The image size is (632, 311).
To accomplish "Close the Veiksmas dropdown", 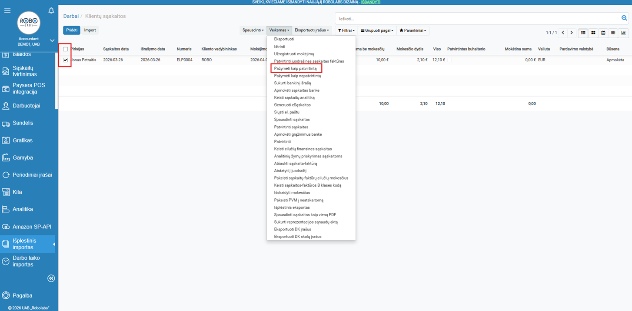I will coord(279,30).
